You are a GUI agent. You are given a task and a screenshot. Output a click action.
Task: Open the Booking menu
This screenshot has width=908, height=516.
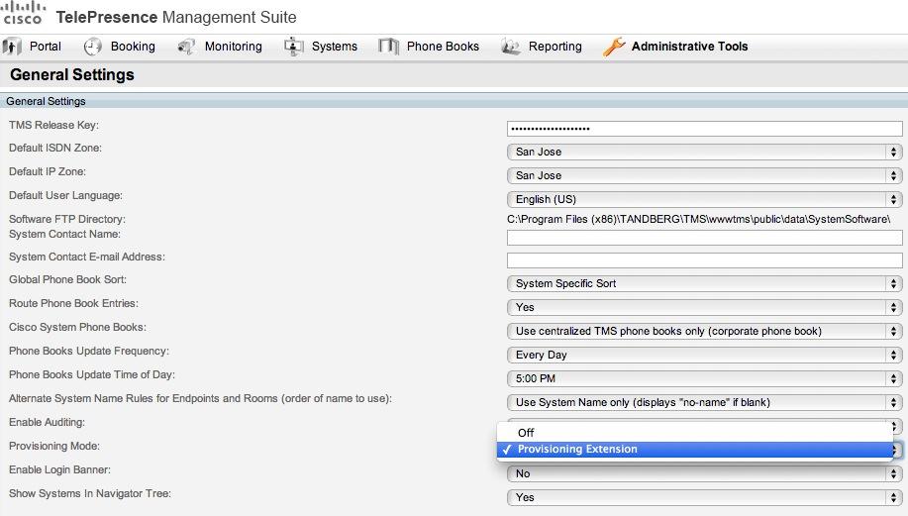click(133, 47)
